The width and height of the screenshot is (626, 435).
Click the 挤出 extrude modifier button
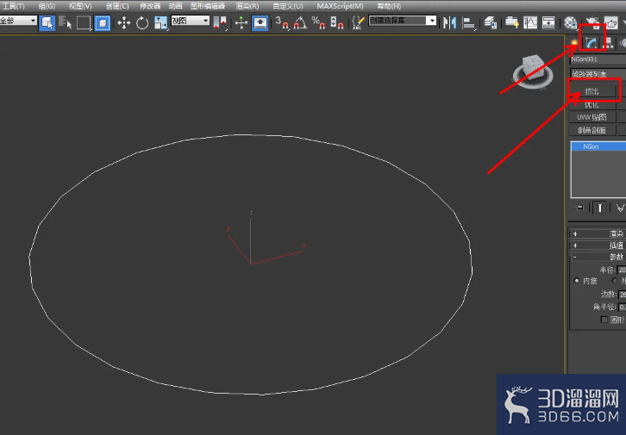[x=592, y=91]
